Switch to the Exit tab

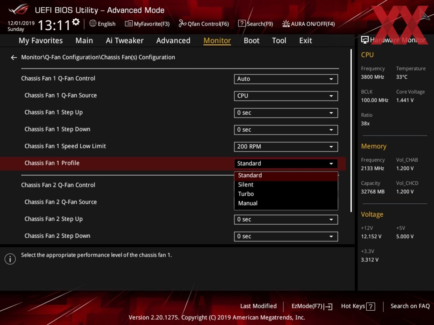(305, 41)
